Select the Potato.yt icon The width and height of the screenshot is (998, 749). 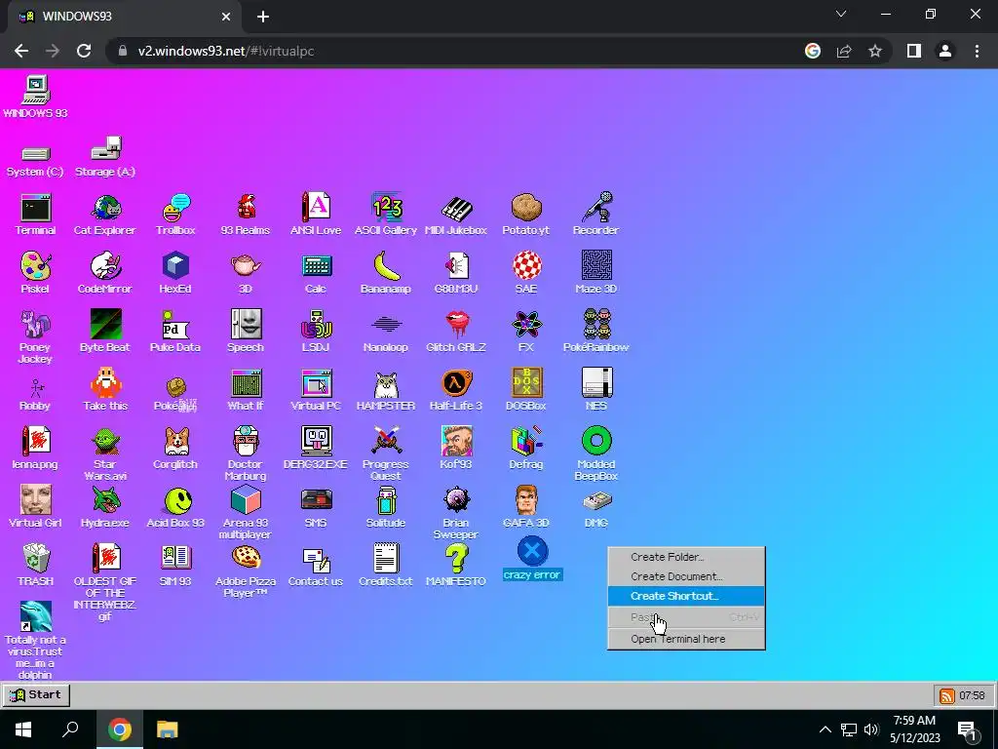click(x=525, y=215)
